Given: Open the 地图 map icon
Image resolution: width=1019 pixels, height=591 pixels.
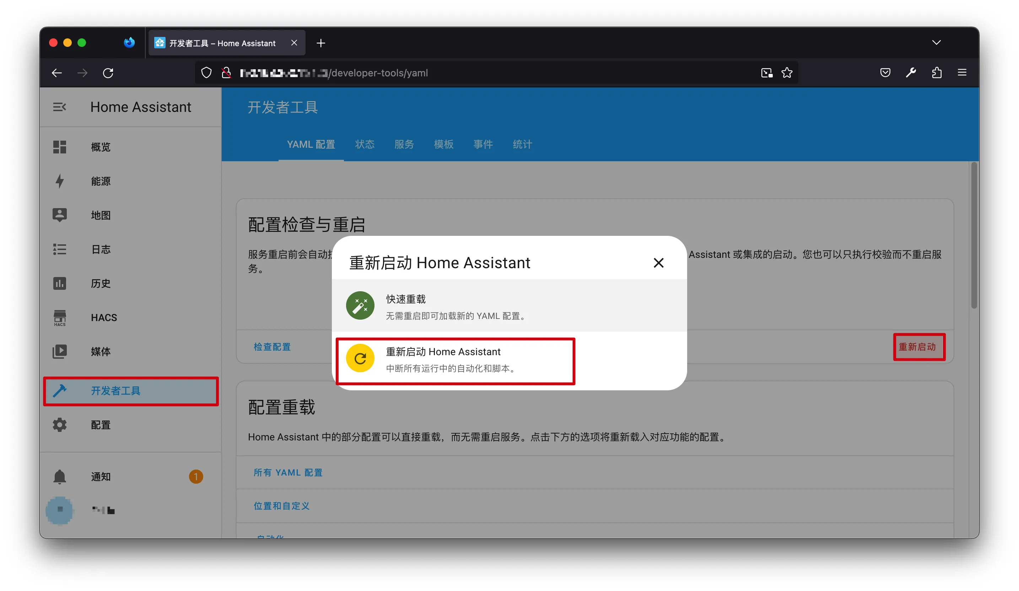Looking at the screenshot, I should tap(59, 215).
